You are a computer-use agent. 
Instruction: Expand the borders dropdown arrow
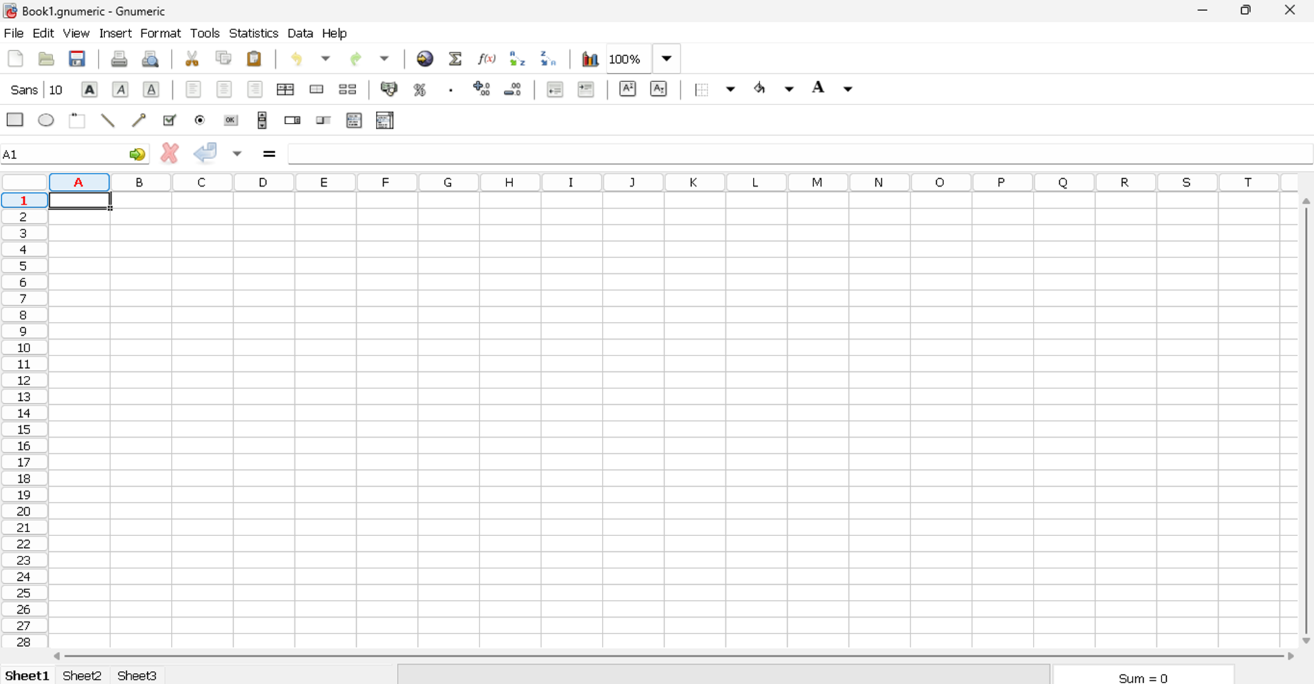click(731, 89)
